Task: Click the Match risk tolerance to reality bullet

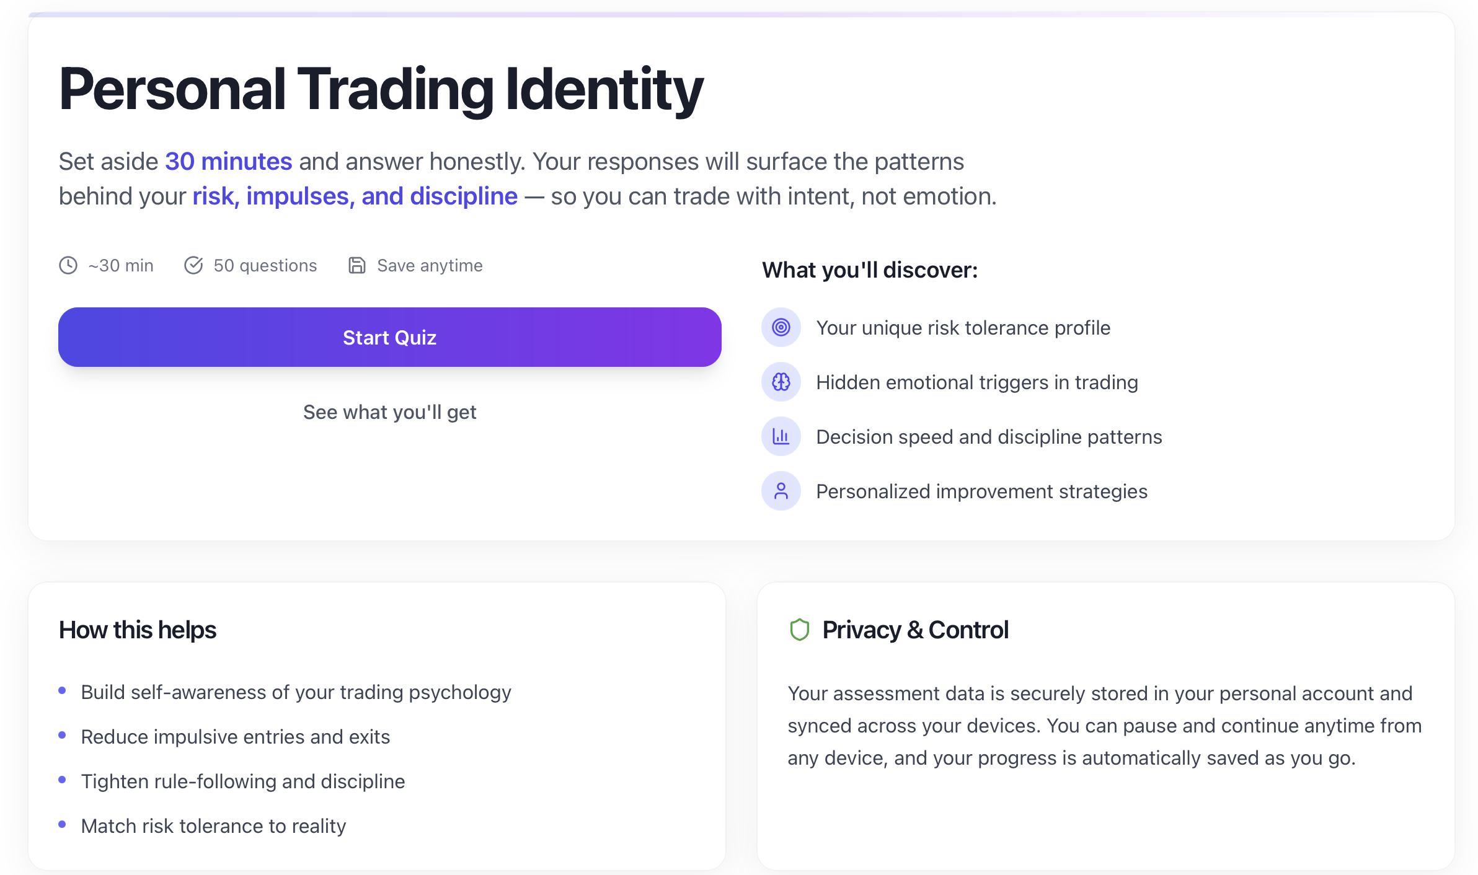Action: point(213,825)
